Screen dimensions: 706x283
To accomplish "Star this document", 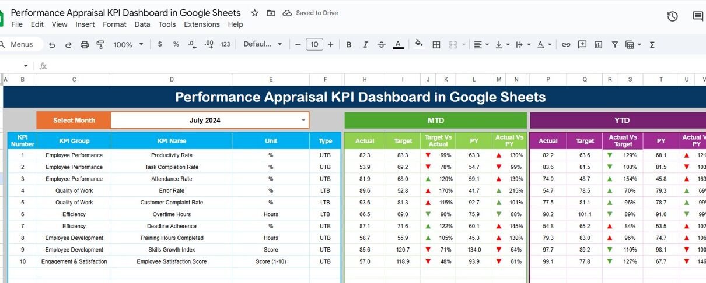I will [x=254, y=13].
